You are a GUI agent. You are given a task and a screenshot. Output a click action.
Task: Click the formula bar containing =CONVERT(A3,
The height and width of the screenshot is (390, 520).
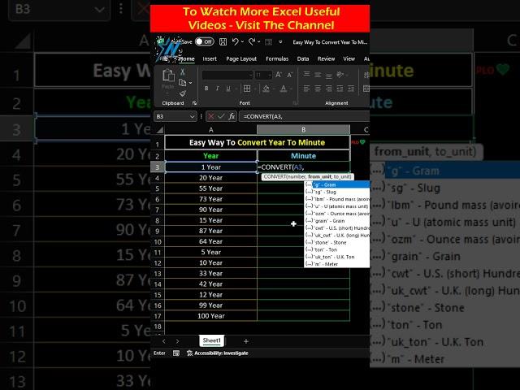(305, 116)
